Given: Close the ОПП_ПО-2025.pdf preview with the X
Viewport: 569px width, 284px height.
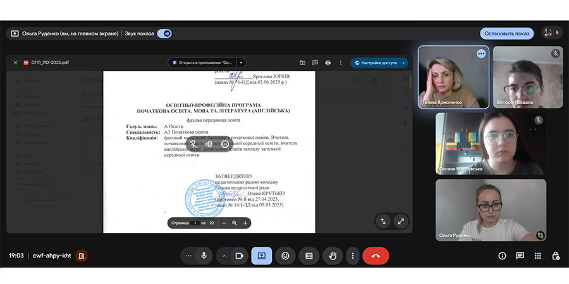Looking at the screenshot, I should [x=15, y=62].
